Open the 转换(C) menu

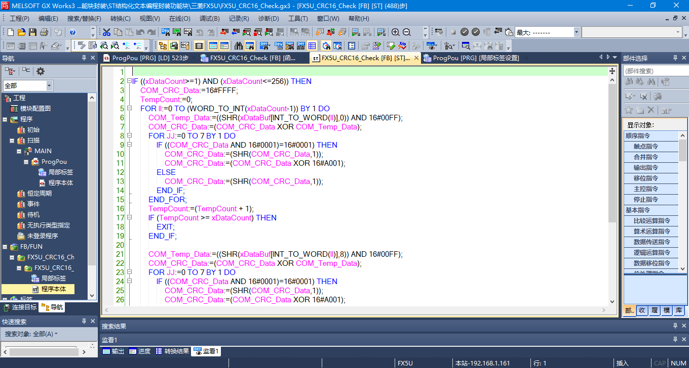pos(120,19)
